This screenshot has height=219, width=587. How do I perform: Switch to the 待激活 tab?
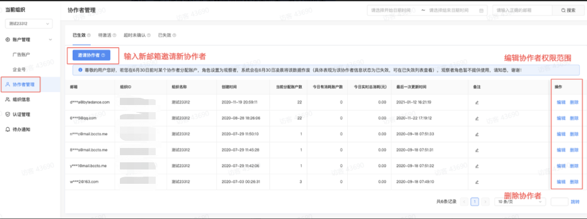coord(104,35)
